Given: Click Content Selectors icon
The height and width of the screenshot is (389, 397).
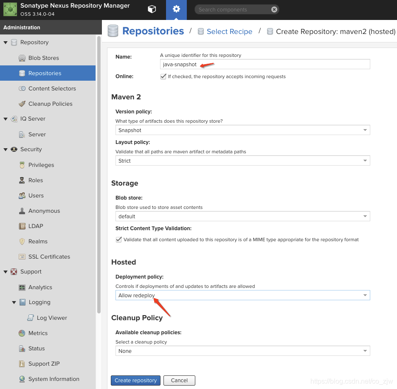Looking at the screenshot, I should pos(22,88).
